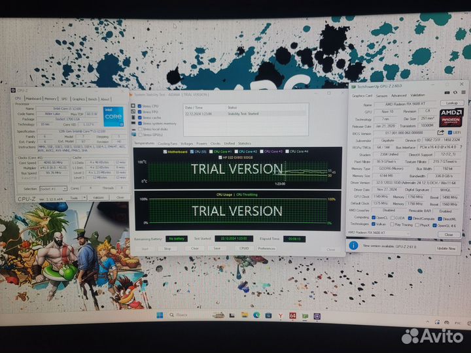
Task: Click CPUID button in AIDA64
Action: (244, 248)
